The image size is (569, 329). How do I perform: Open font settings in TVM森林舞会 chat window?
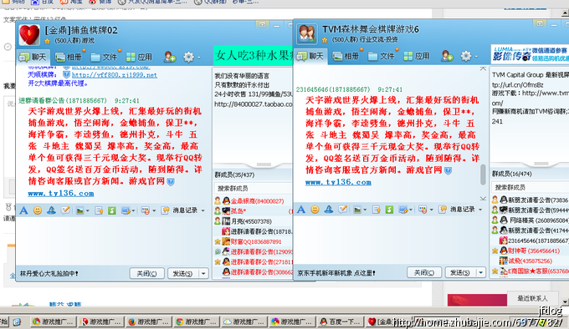tap(301, 210)
